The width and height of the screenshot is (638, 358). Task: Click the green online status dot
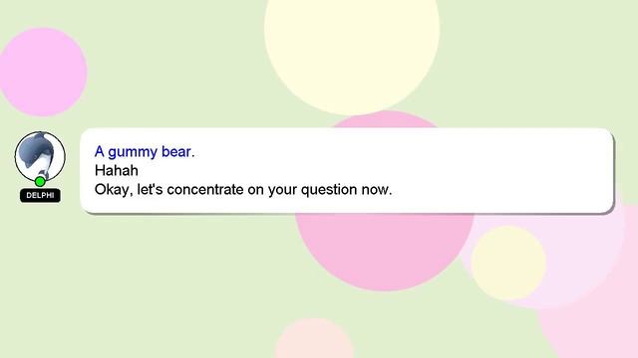[x=40, y=181]
